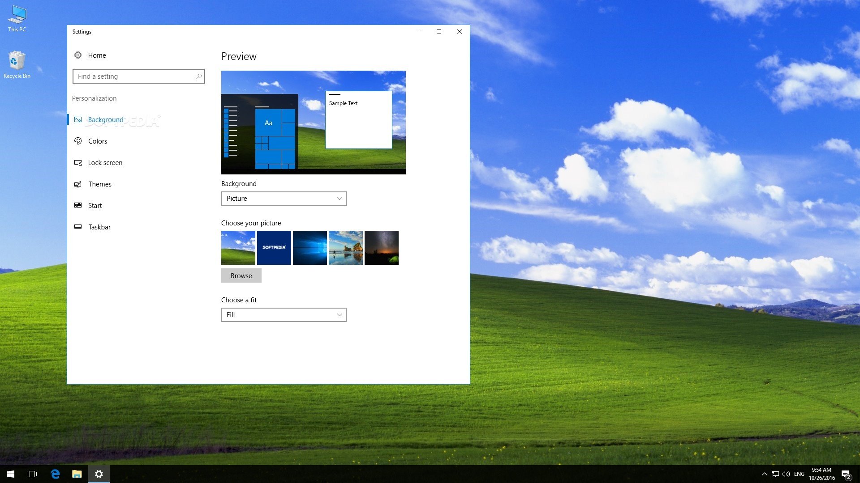This screenshot has width=860, height=483.
Task: Click the search magnifier icon
Action: coord(199,76)
